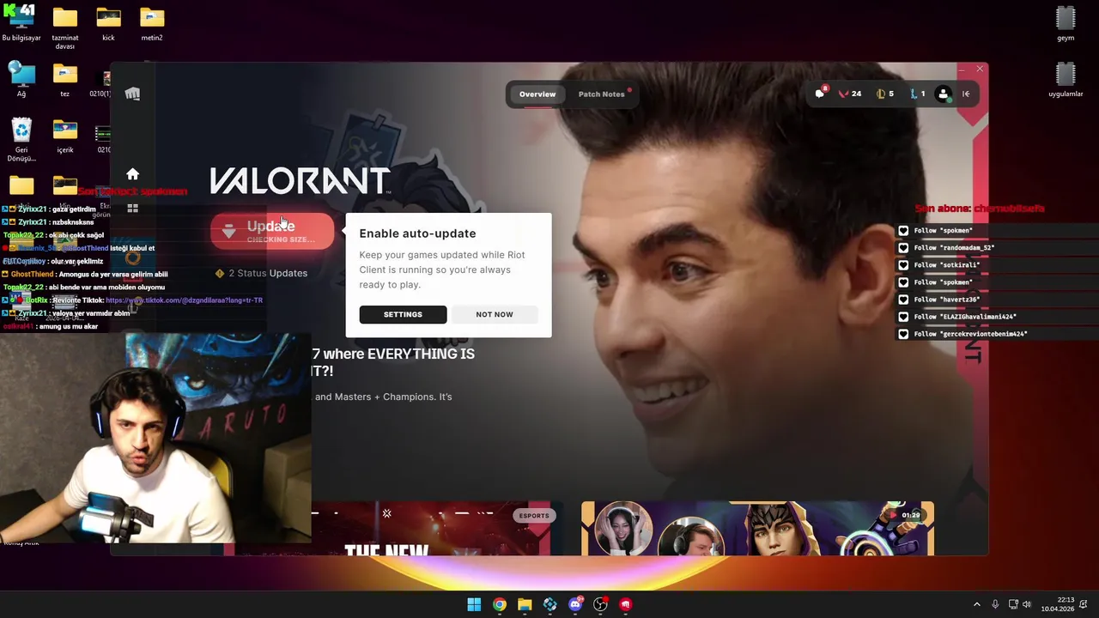1099x618 pixels.
Task: Open the teal diamond app on taskbar
Action: pyautogui.click(x=549, y=604)
